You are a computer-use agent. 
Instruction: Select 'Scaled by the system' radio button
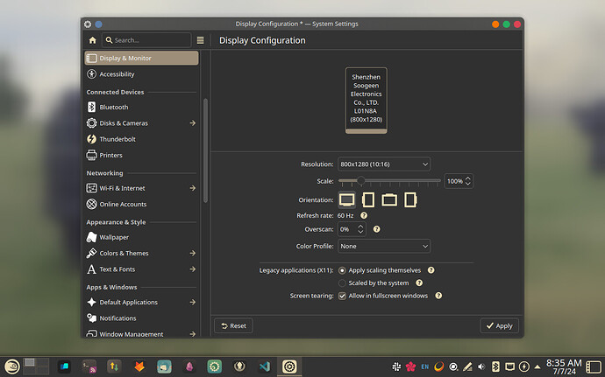[342, 283]
